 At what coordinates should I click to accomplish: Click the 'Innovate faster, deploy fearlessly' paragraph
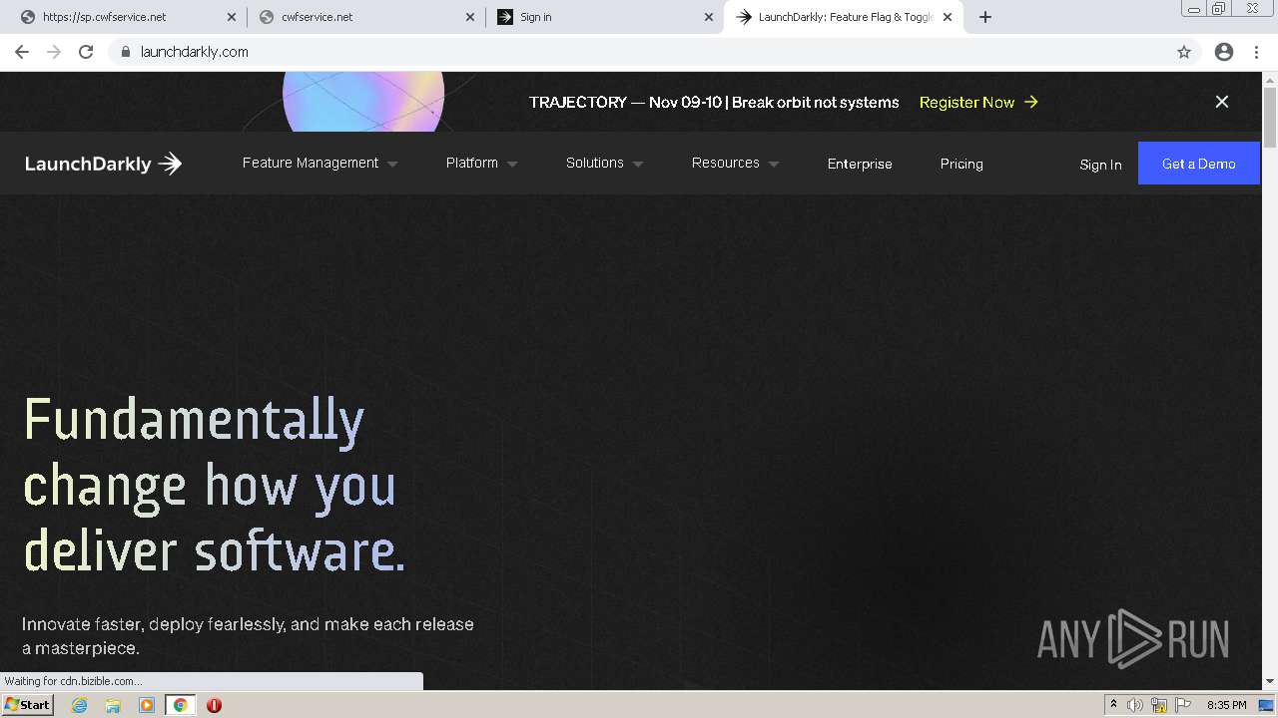[x=248, y=636]
